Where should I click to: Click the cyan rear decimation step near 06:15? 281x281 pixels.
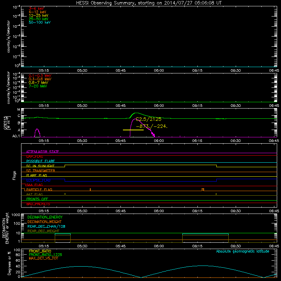coord(205,234)
